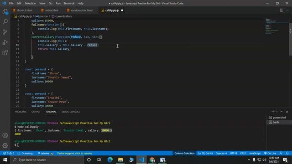
Task: Select the callApply.js editor tab
Action: [x=112, y=10]
